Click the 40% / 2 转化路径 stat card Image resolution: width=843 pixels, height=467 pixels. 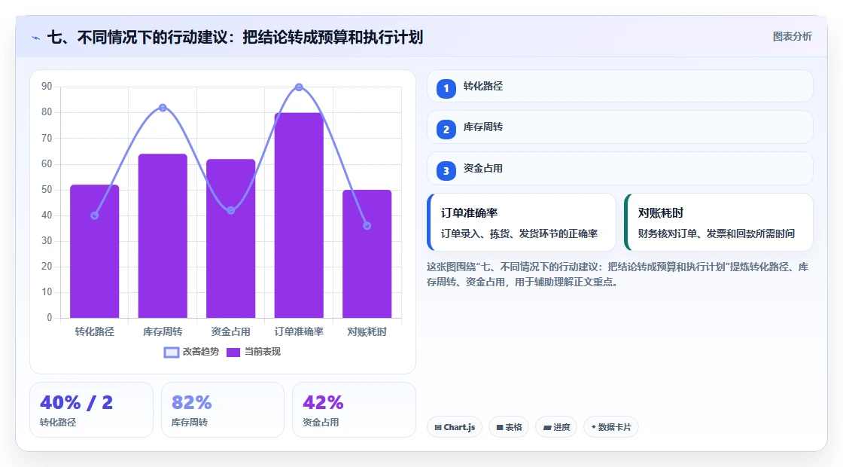pos(91,410)
